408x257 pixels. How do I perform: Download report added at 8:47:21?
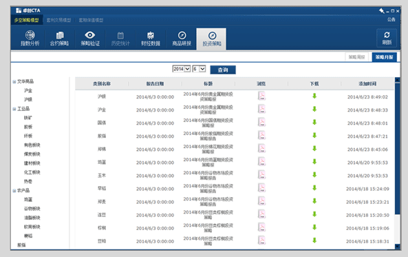[x=314, y=135]
